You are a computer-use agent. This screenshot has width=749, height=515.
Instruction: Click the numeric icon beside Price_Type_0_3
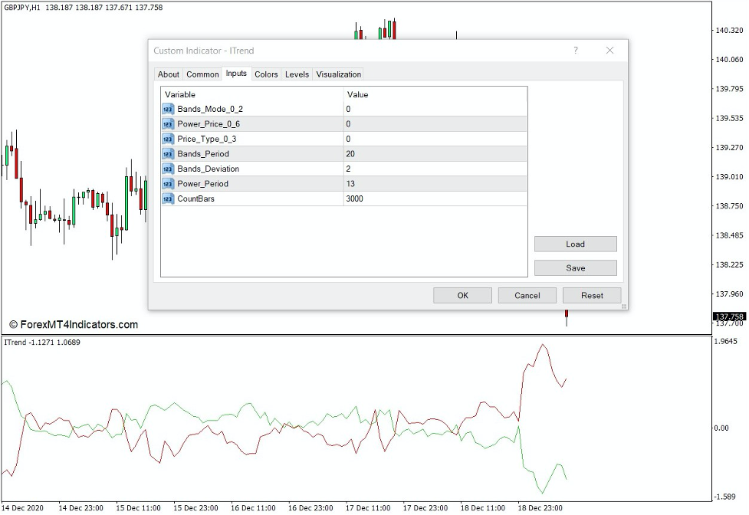168,139
